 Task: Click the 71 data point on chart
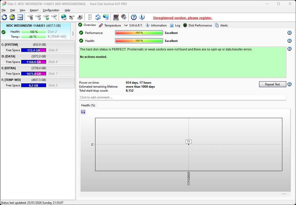(189, 144)
